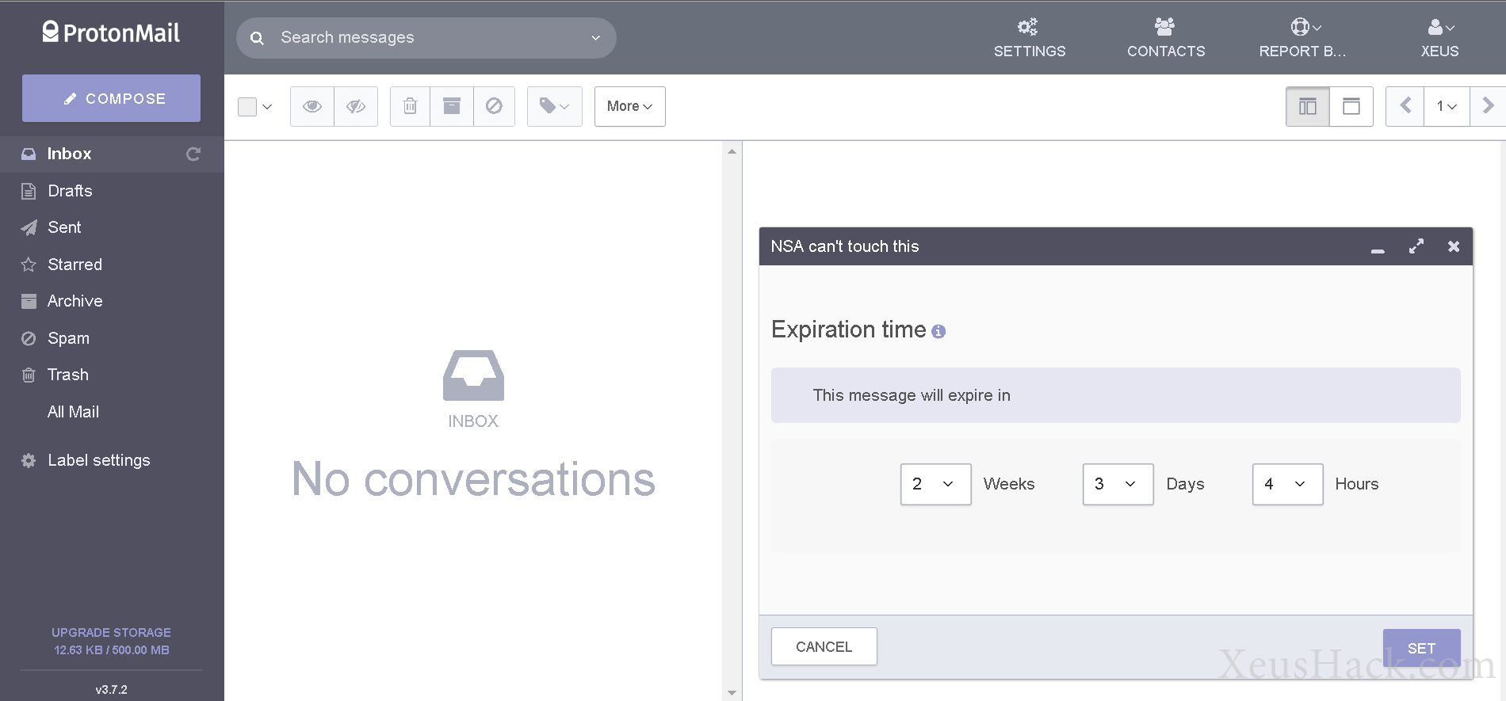The width and height of the screenshot is (1506, 701).
Task: Go to previous page arrow
Action: point(1405,106)
